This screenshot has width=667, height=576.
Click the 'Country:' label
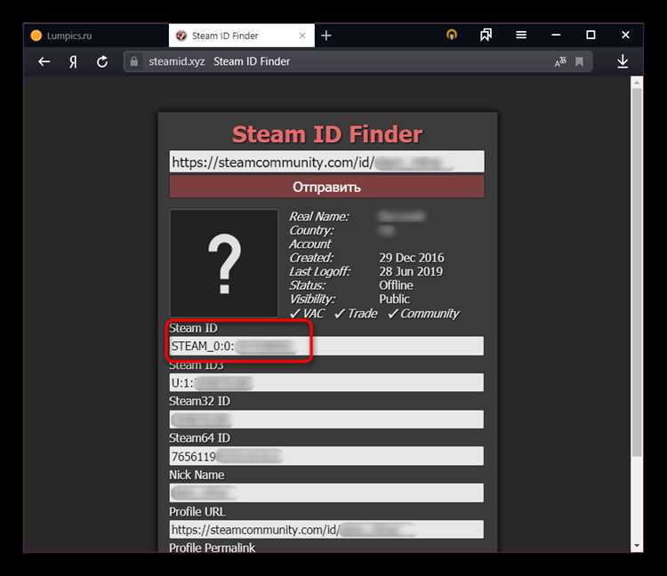[x=311, y=230]
